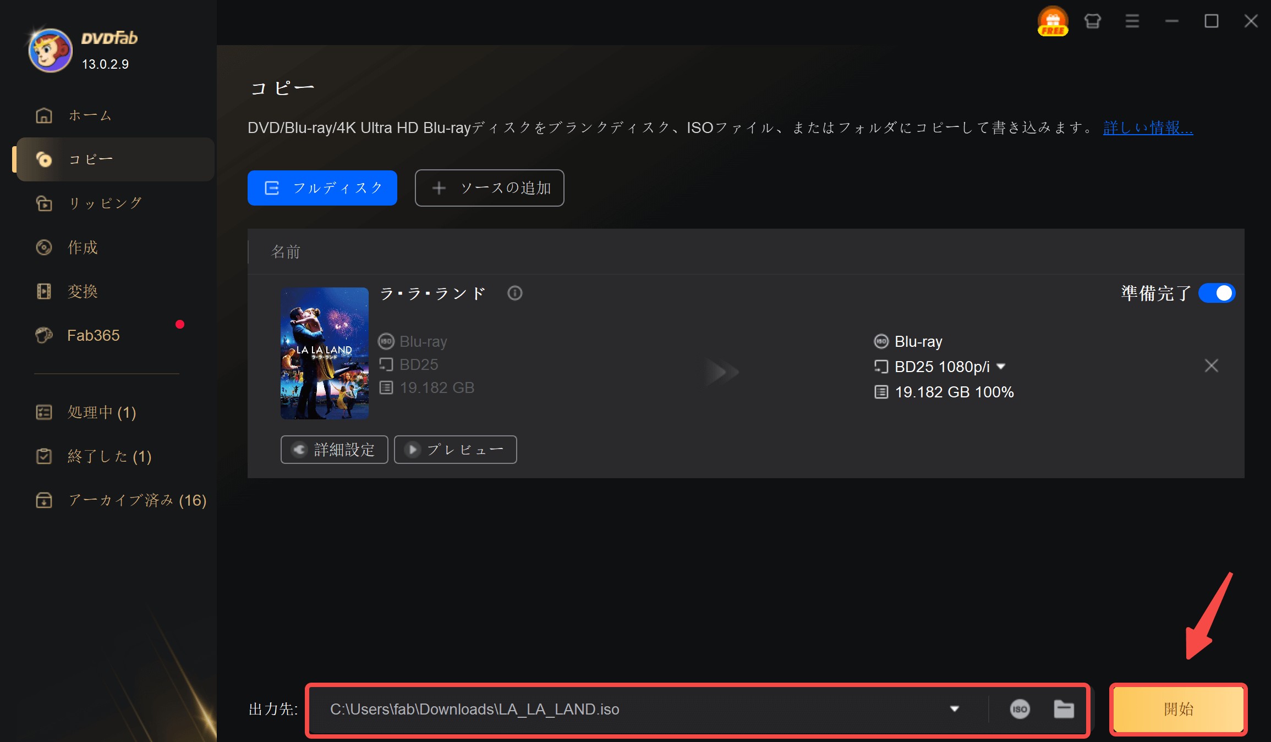Open the hamburger main menu
The height and width of the screenshot is (742, 1271).
[1132, 21]
